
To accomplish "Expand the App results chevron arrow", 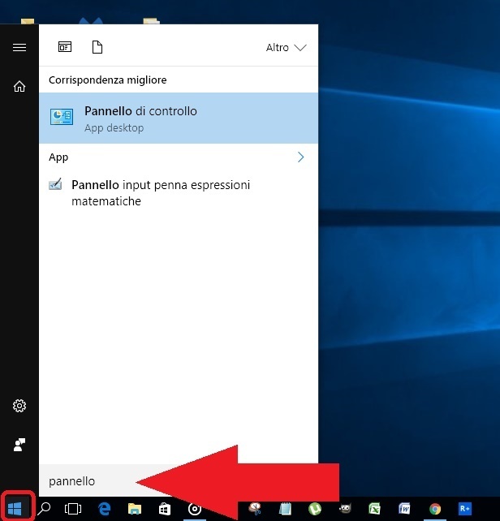I will pyautogui.click(x=300, y=157).
